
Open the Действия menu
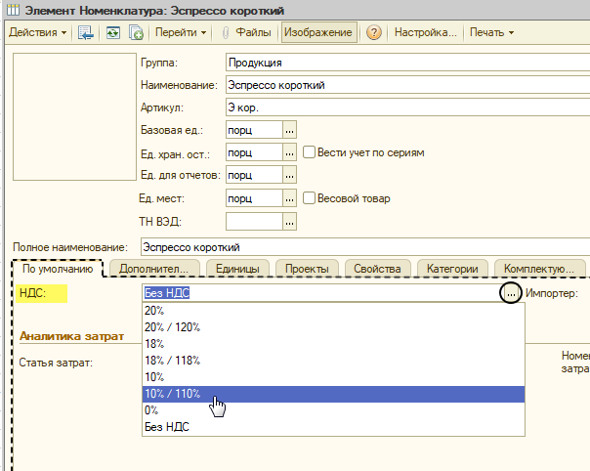tap(37, 32)
